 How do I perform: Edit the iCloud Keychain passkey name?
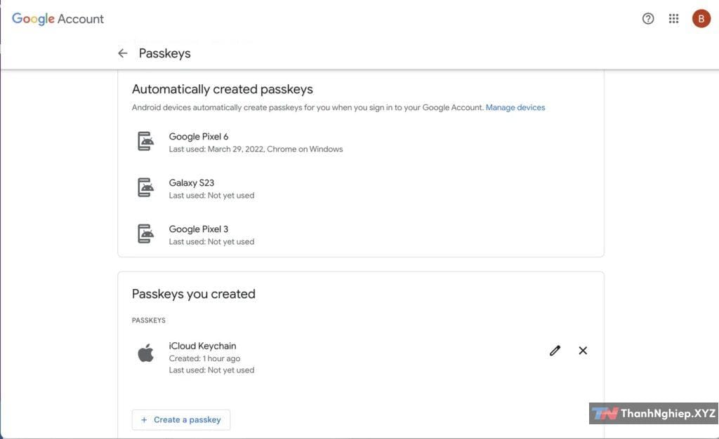pyautogui.click(x=555, y=351)
